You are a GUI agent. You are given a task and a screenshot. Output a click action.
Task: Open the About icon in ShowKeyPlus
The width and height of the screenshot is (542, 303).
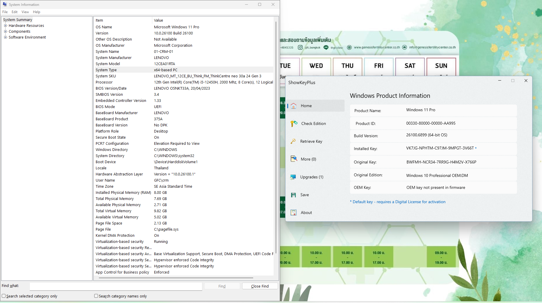pos(293,213)
